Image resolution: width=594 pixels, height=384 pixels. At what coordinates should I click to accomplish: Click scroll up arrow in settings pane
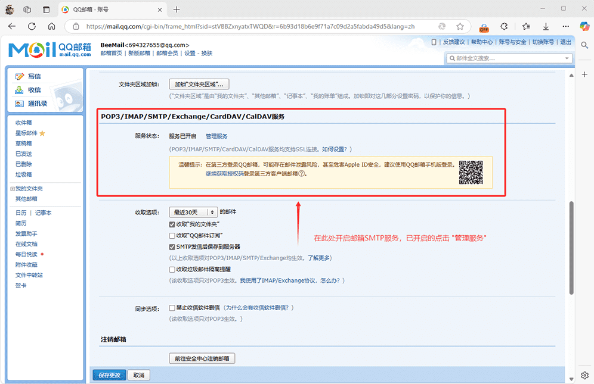[571, 75]
